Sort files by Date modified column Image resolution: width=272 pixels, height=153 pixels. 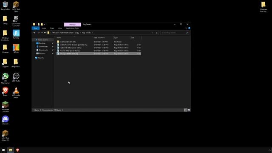[103, 38]
